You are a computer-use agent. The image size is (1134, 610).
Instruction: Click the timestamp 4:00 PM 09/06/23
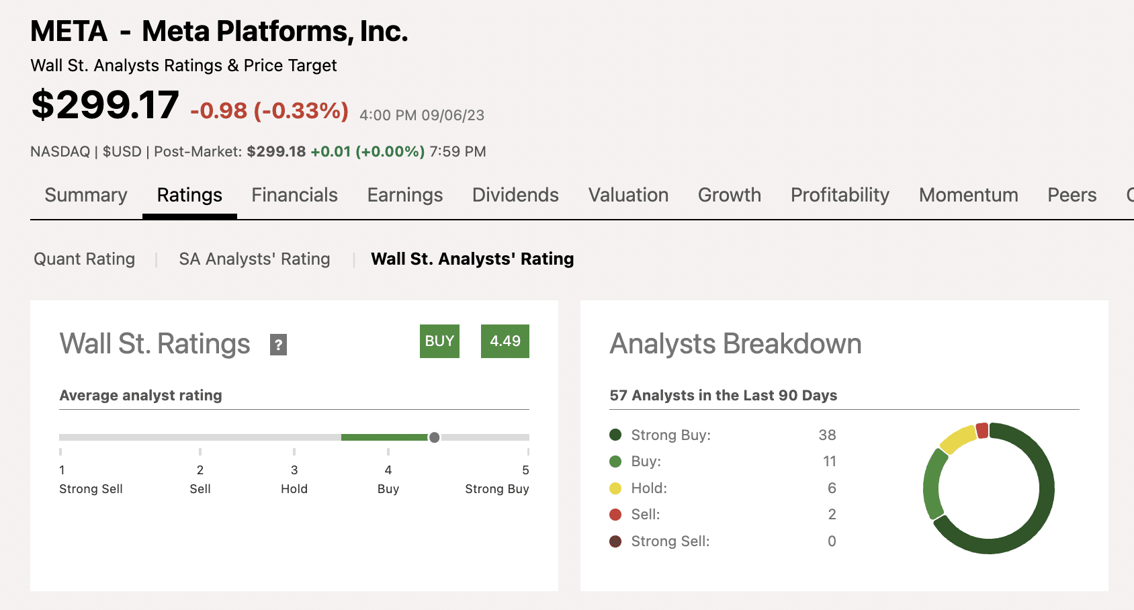[422, 115]
